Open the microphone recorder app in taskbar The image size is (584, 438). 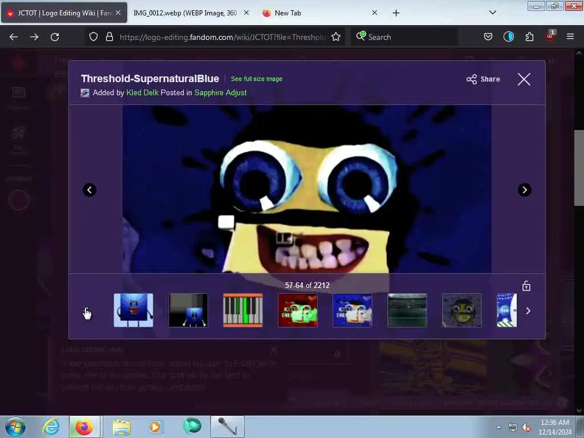[227, 427]
